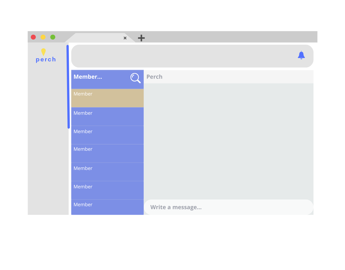Maximize window using the green dot
This screenshot has height=270, width=345.
coord(53,37)
